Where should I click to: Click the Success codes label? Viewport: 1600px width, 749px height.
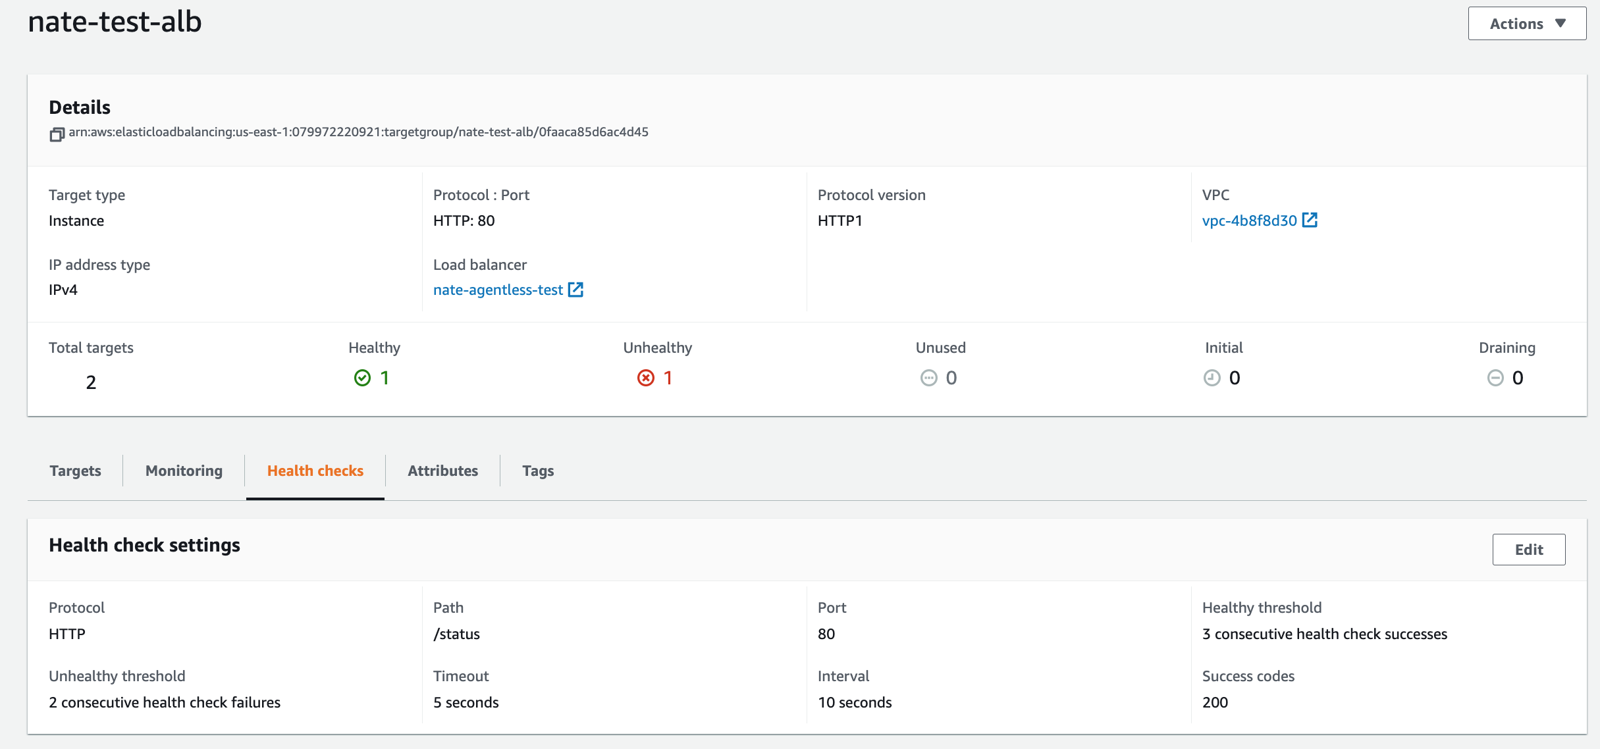(1248, 676)
